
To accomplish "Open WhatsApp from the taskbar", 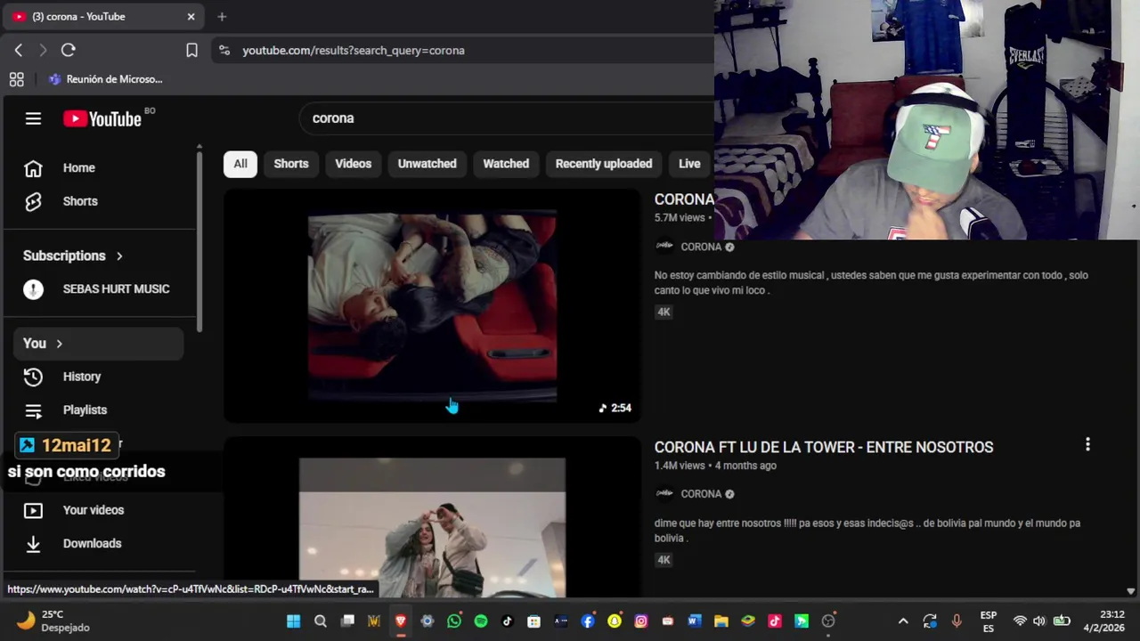I will point(454,621).
